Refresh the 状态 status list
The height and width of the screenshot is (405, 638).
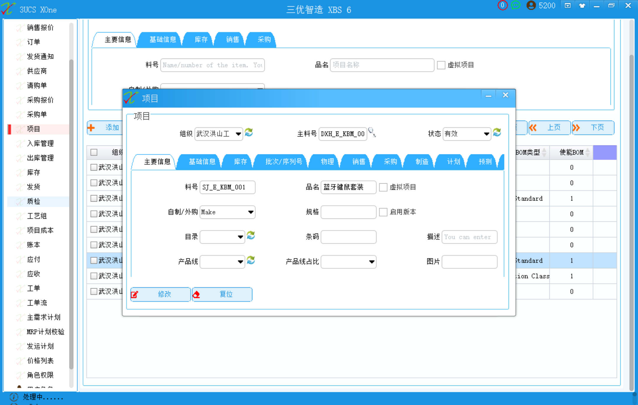pos(497,132)
